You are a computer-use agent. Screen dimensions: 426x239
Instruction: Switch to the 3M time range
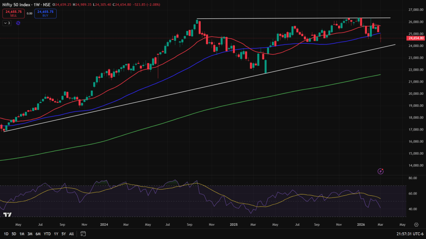(x=30, y=234)
